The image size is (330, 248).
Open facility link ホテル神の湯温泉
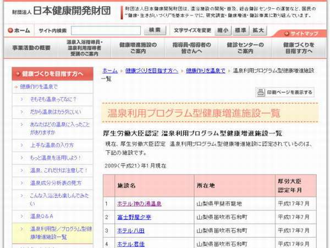click(x=139, y=204)
